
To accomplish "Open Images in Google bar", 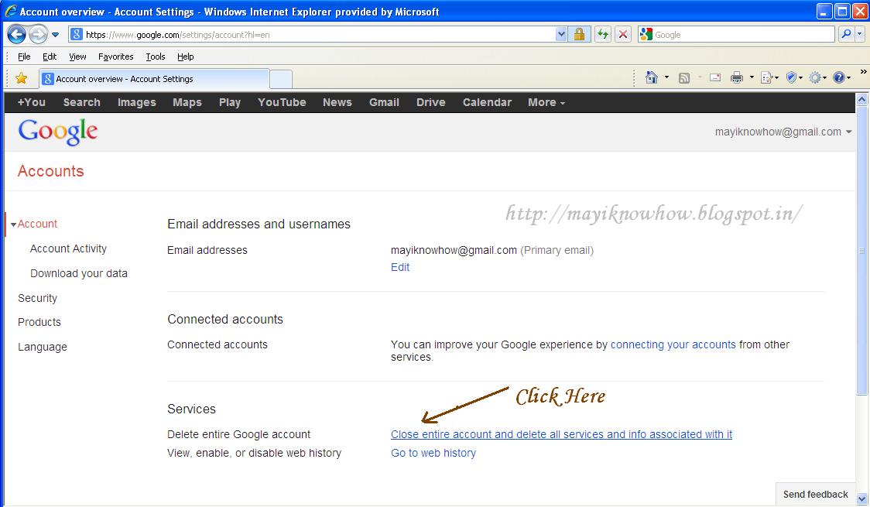I will click(x=136, y=103).
